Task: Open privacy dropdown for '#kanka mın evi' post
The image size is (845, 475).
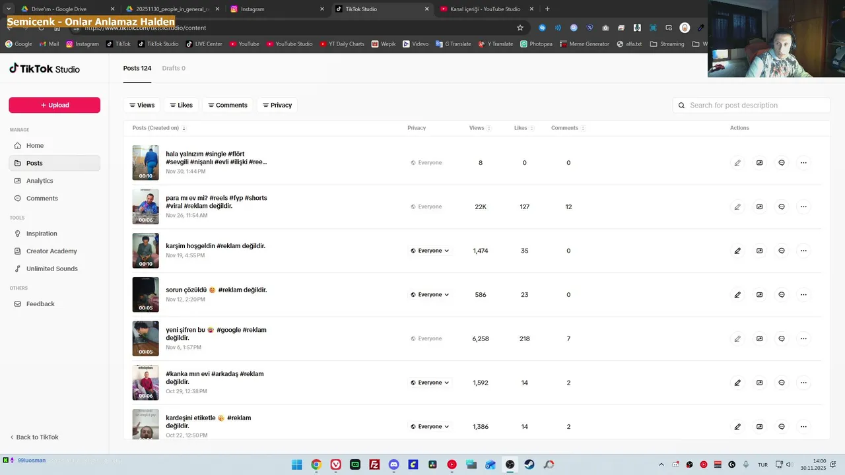Action: [430, 383]
